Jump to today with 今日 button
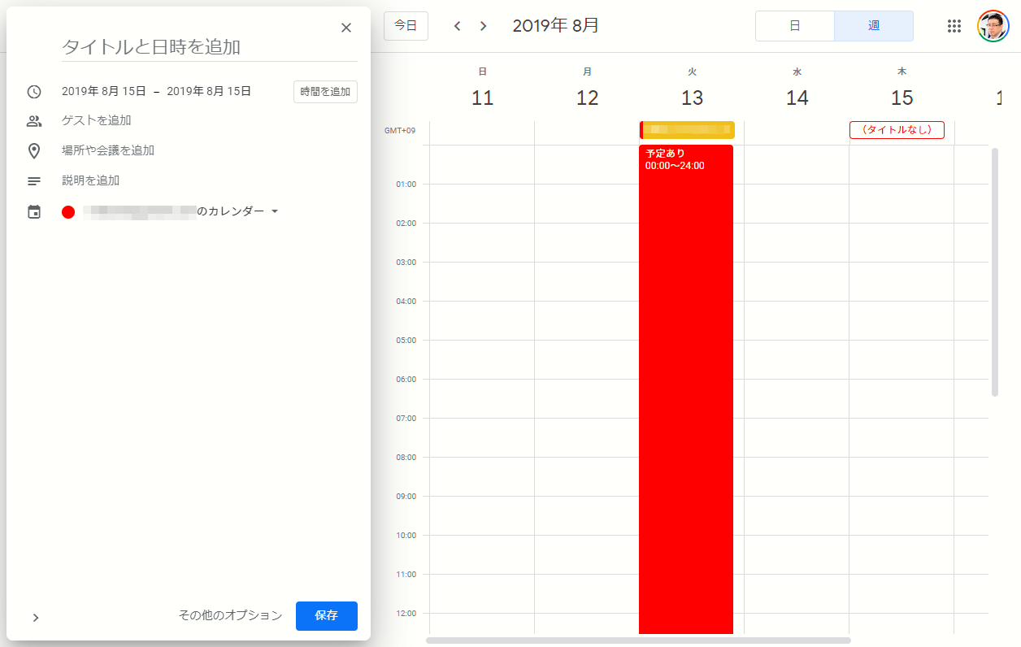The image size is (1021, 647). [406, 26]
